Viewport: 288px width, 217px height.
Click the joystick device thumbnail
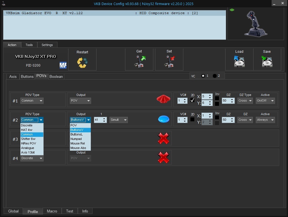[x=256, y=24]
